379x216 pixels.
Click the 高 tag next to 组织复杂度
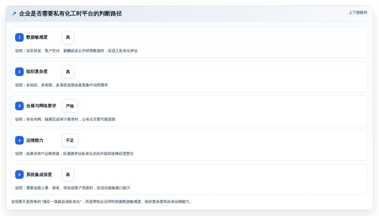pos(68,72)
